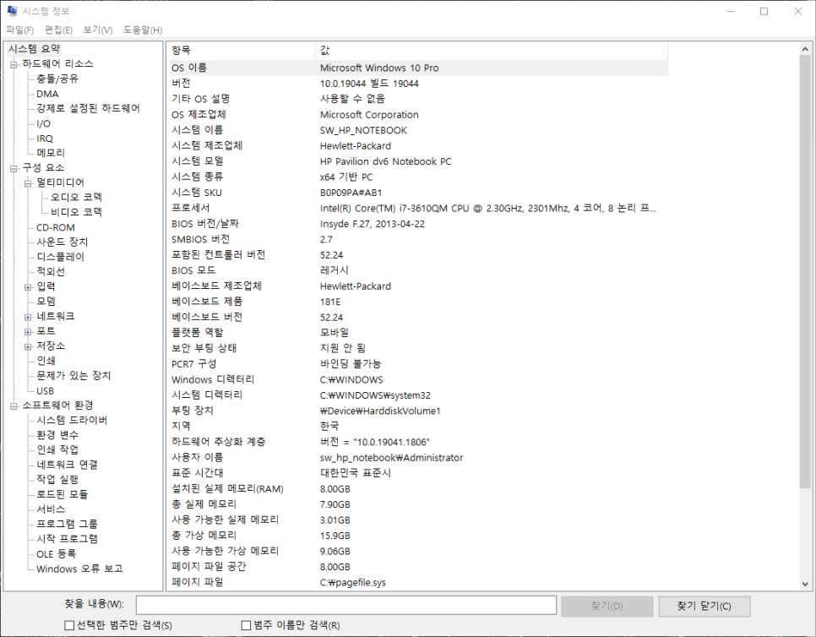Check the 선택한 범주만 검색(S) checkbox
The image size is (816, 637).
tap(69, 625)
